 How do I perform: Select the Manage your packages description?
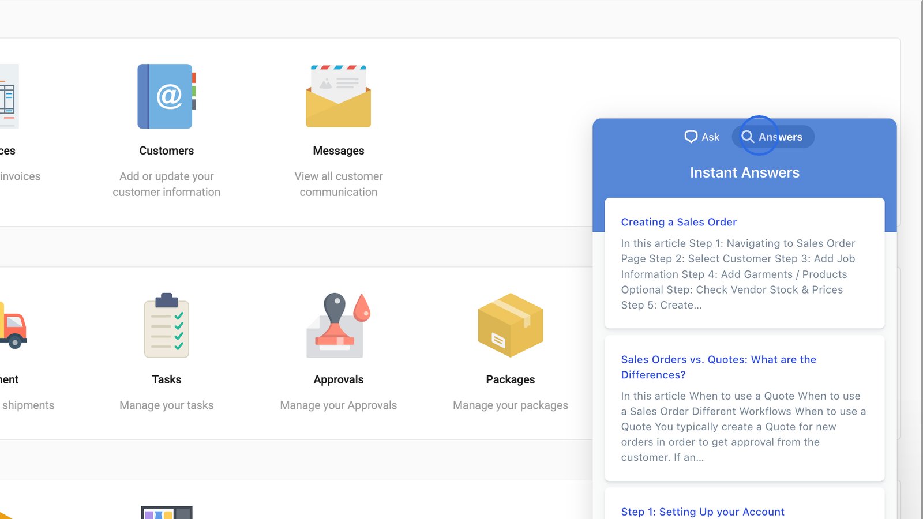tap(510, 405)
